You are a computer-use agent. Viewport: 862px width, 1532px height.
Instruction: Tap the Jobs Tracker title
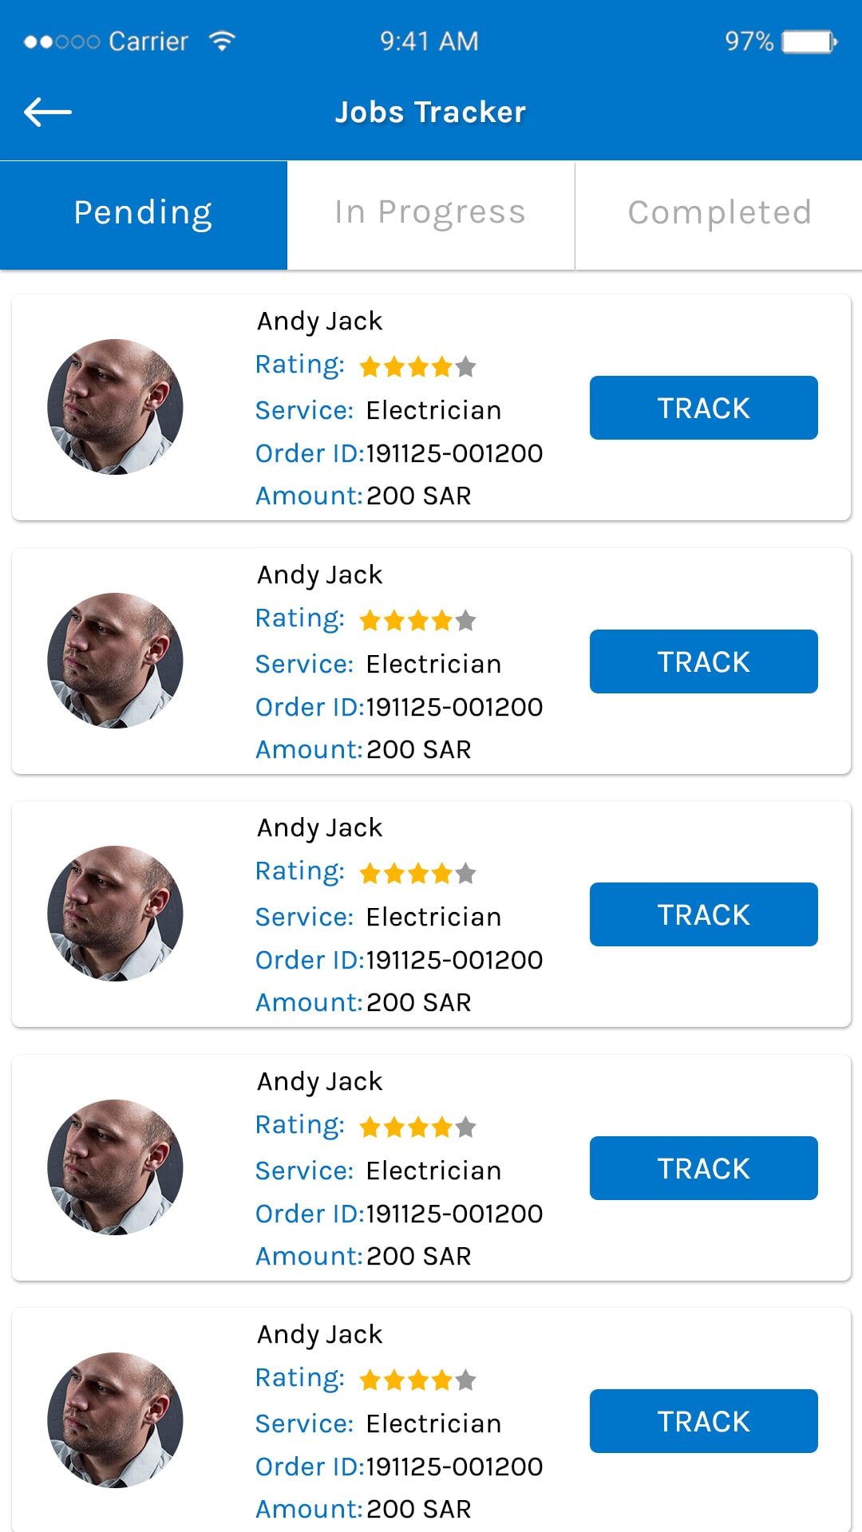pos(430,113)
